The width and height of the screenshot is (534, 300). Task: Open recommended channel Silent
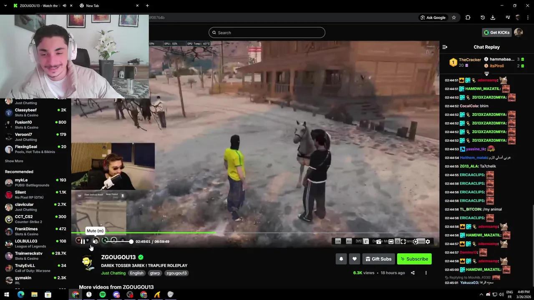[35, 195]
